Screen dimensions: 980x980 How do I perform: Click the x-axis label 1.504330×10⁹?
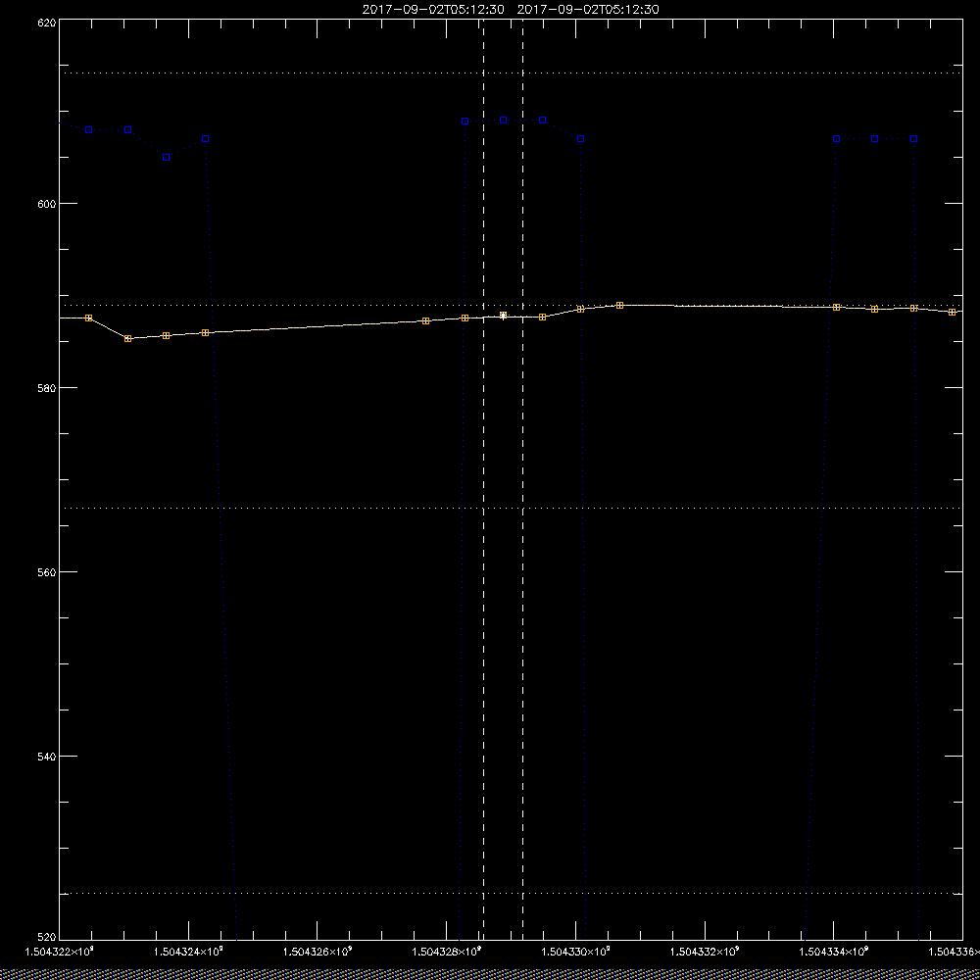(575, 952)
